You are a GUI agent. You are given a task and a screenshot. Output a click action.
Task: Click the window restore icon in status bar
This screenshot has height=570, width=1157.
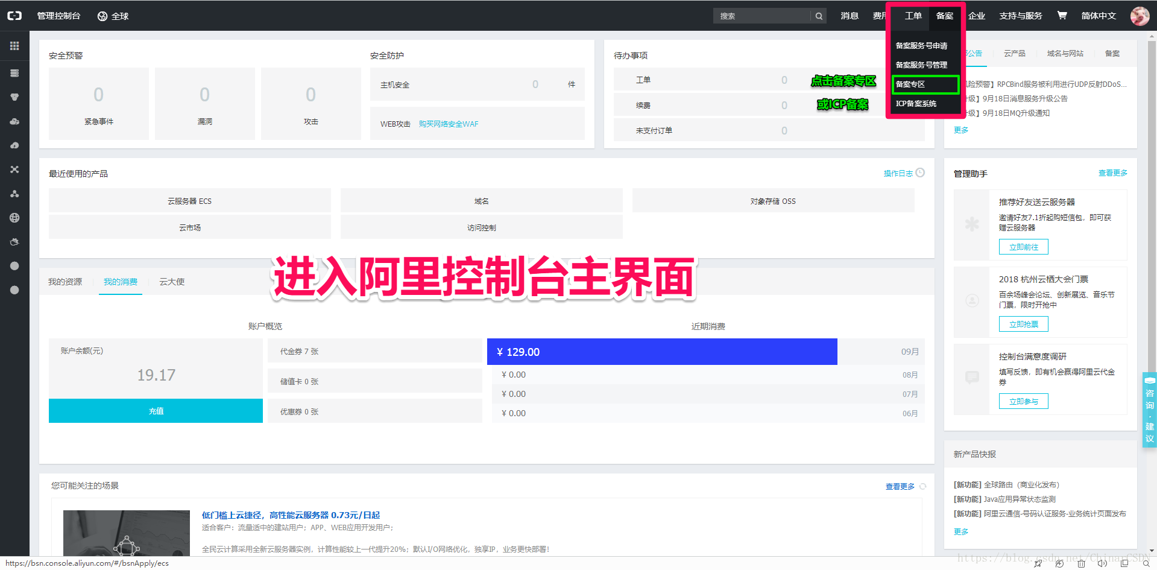[x=1124, y=563]
